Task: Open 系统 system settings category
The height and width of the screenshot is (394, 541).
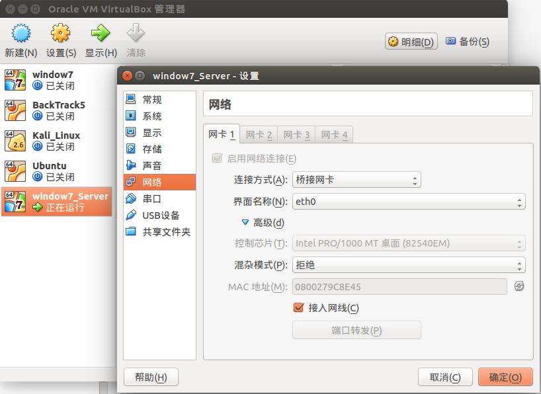Action: (x=159, y=116)
